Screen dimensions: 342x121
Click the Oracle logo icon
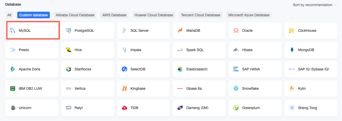click(x=236, y=31)
